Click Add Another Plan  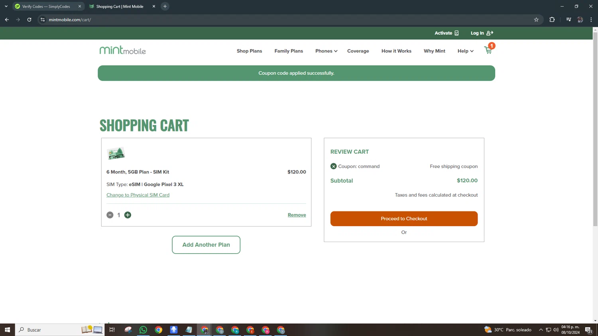click(206, 245)
